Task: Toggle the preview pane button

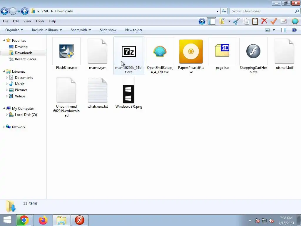Action: pyautogui.click(x=284, y=30)
